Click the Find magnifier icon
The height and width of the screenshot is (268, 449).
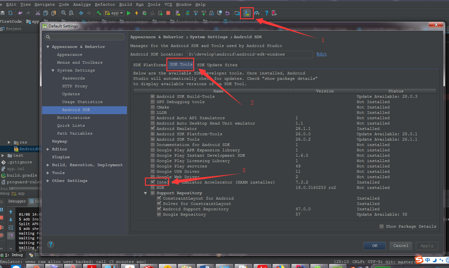pos(63,13)
